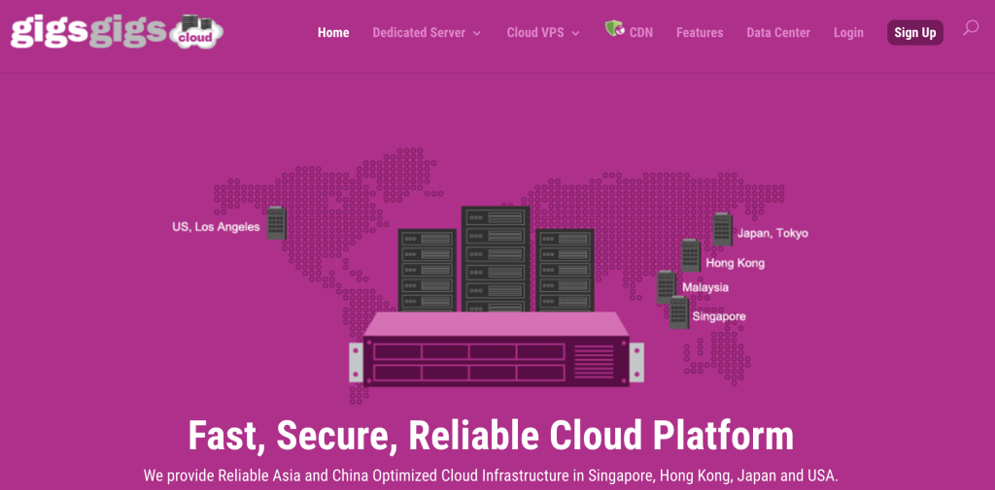Click the Login link
Screen dimensions: 995x490
[x=848, y=33]
